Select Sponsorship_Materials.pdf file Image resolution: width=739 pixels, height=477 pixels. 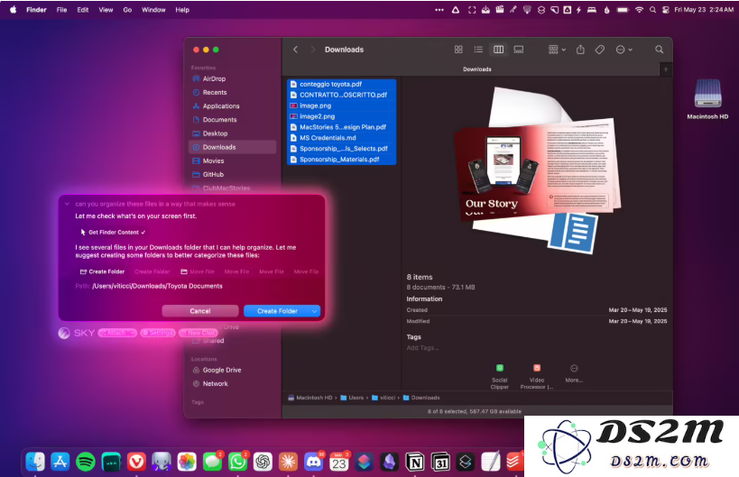point(341,160)
